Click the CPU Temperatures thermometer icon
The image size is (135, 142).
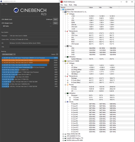(67, 76)
